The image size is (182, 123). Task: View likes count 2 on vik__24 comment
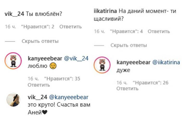[38, 27]
